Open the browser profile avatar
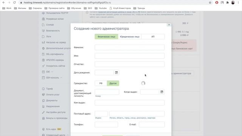 pyautogui.click(x=233, y=3)
